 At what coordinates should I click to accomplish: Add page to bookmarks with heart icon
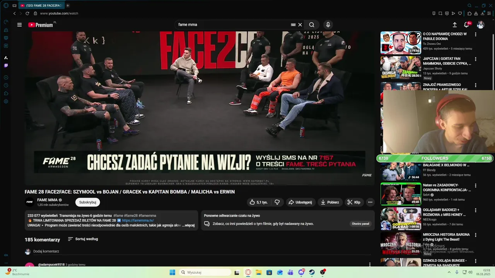[x=460, y=13]
